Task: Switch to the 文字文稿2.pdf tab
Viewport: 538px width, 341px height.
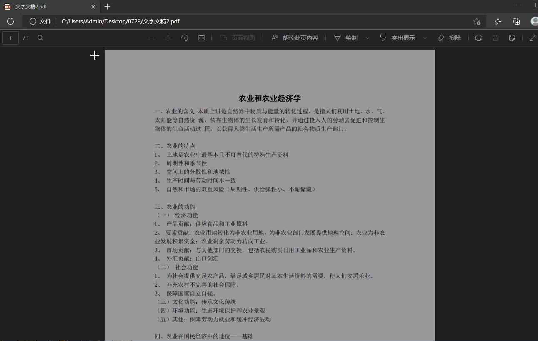Action: tap(46, 7)
